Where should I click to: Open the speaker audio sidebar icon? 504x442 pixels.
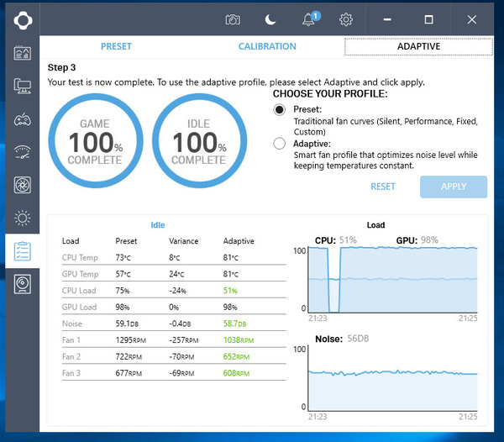pyautogui.click(x=23, y=284)
